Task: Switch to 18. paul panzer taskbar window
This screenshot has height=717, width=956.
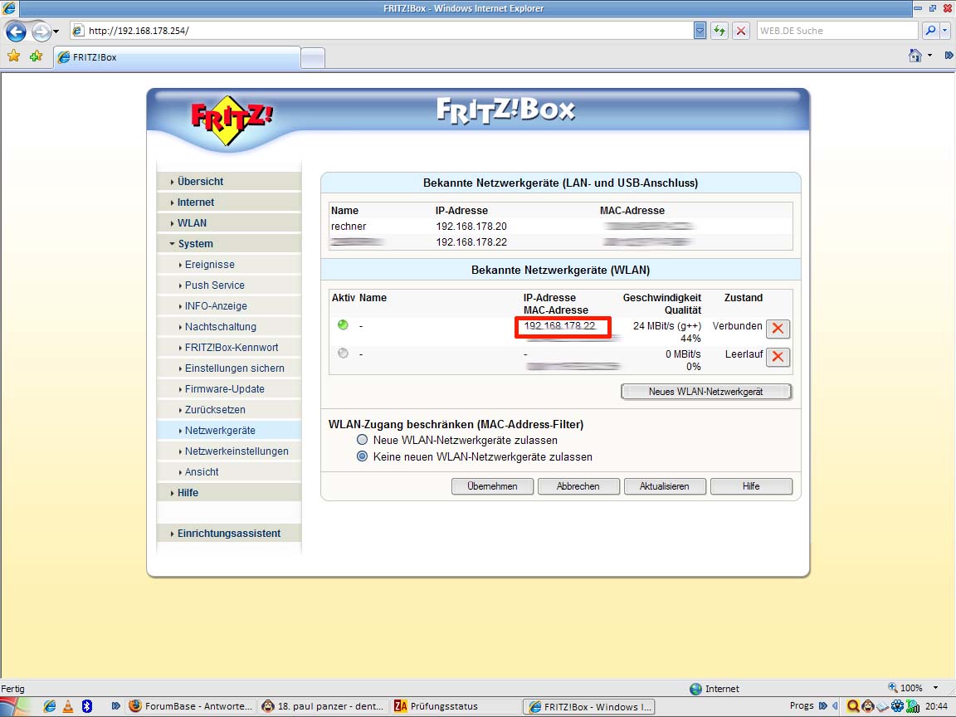Action: click(x=323, y=706)
